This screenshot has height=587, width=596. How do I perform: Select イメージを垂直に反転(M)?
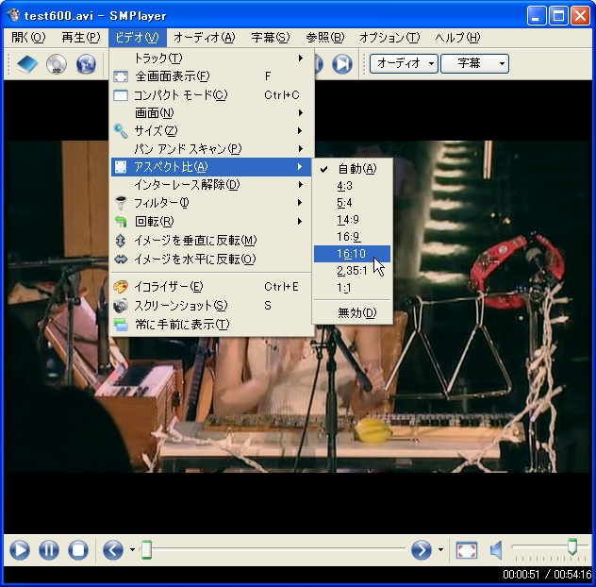pos(212,241)
